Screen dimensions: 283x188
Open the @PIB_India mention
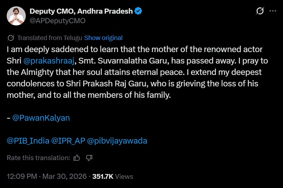click(x=28, y=141)
